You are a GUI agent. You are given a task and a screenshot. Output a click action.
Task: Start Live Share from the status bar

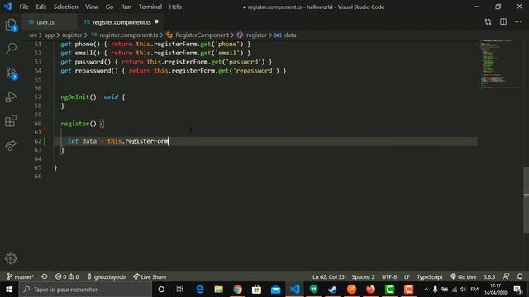click(150, 277)
